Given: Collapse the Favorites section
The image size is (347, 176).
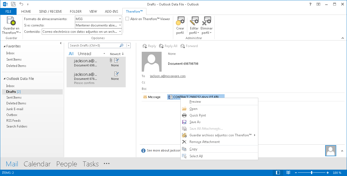Looking at the screenshot, I should tap(4, 46).
